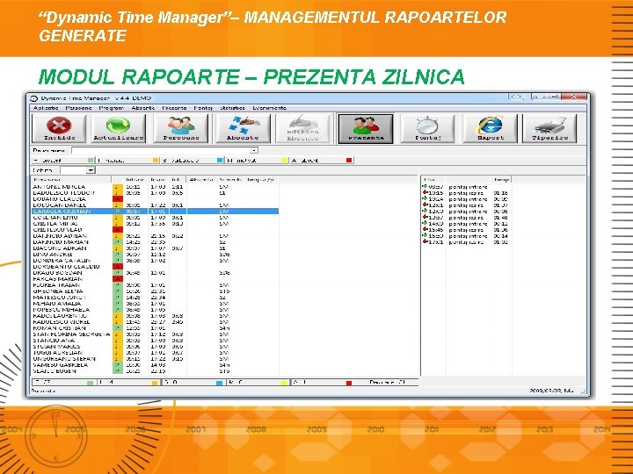Click the green legend color swatch in filter row
Screen dimensions: 633x474
point(91,161)
